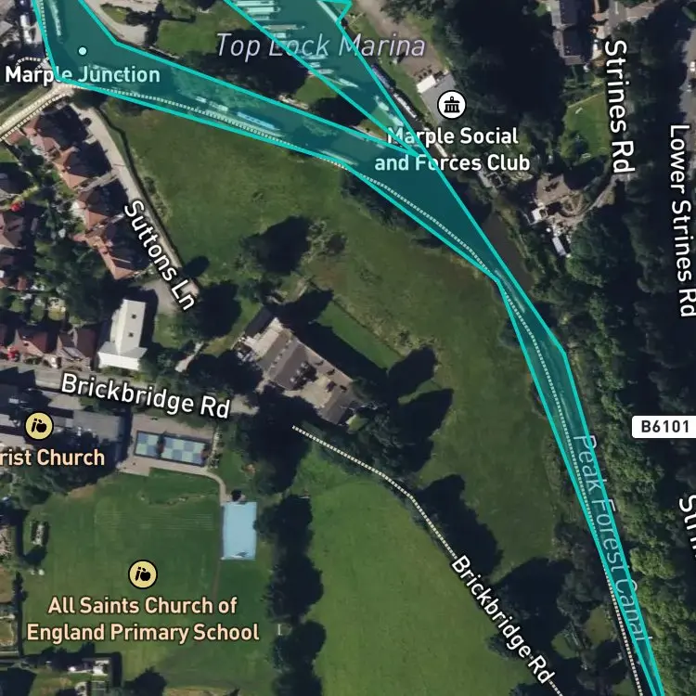Click the Suttons Ln street label
Screen dimensions: 696x696
coord(161,255)
